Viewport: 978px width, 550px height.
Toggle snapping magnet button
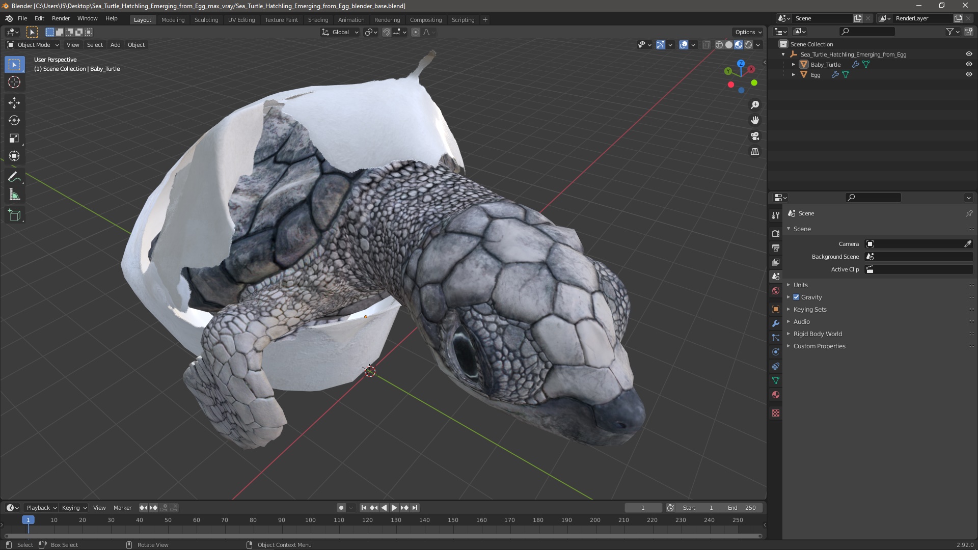(387, 32)
